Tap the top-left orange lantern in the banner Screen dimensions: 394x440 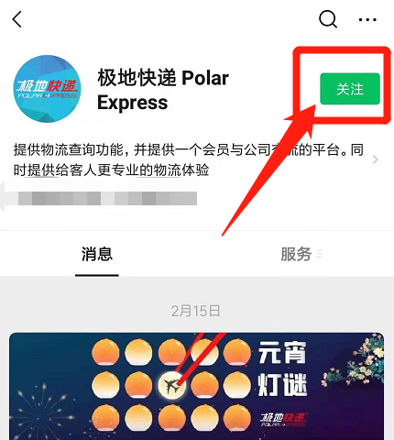click(x=105, y=352)
